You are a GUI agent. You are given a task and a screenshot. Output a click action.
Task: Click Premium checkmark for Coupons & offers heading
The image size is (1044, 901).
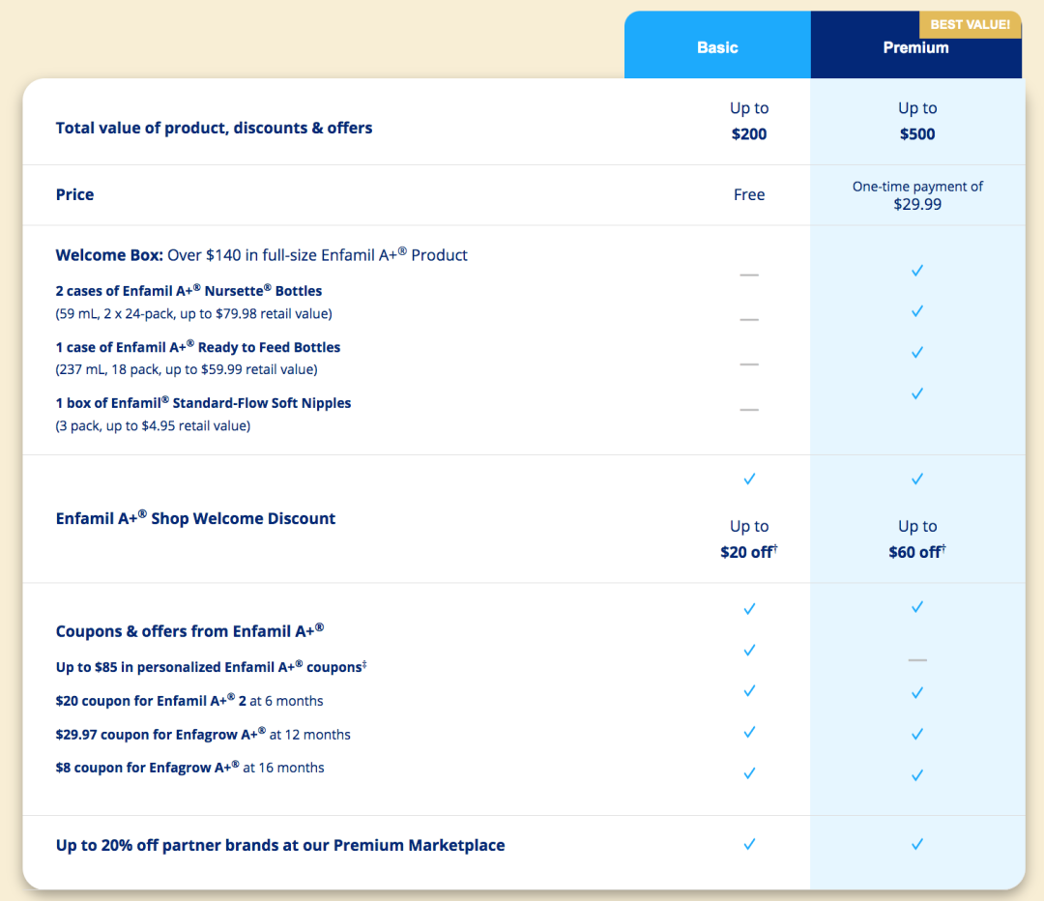(x=917, y=607)
